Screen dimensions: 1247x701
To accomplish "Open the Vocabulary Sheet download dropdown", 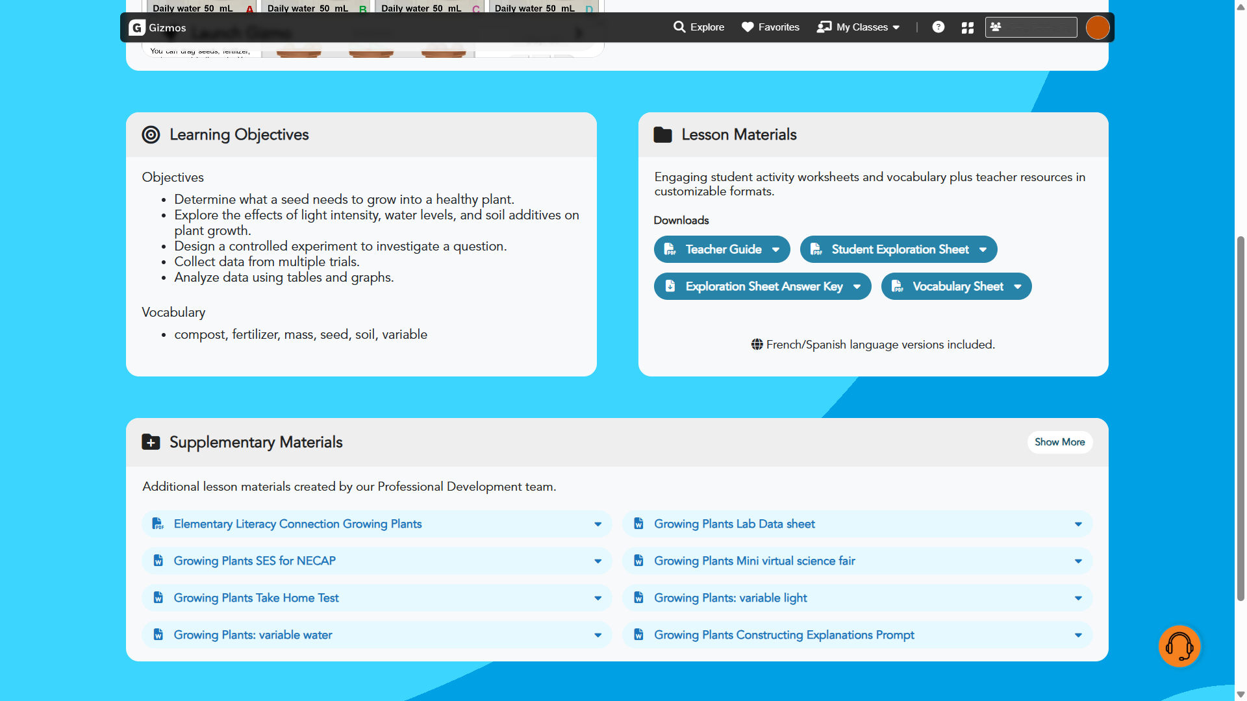I will [x=1017, y=286].
